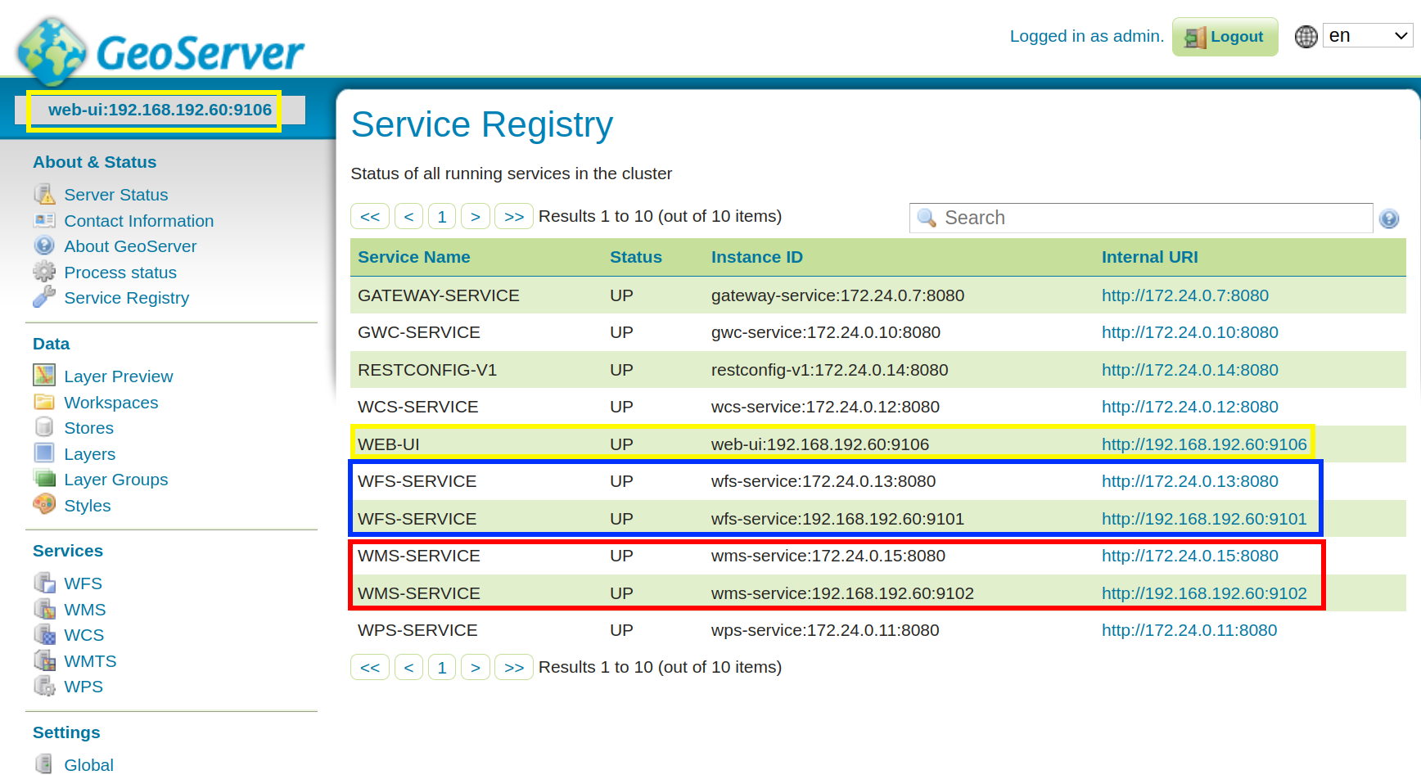Open GWC URI http://172.24.0.10:8080
This screenshot has width=1421, height=775.
tap(1190, 332)
